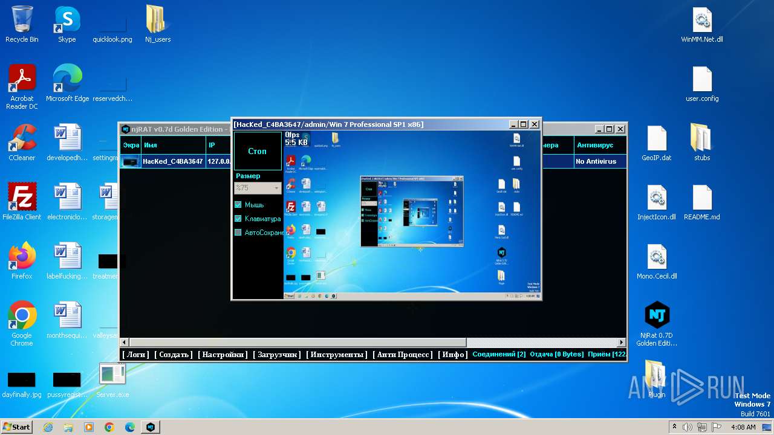774x435 pixels.
Task: Open the Инфо menu item
Action: click(x=453, y=355)
